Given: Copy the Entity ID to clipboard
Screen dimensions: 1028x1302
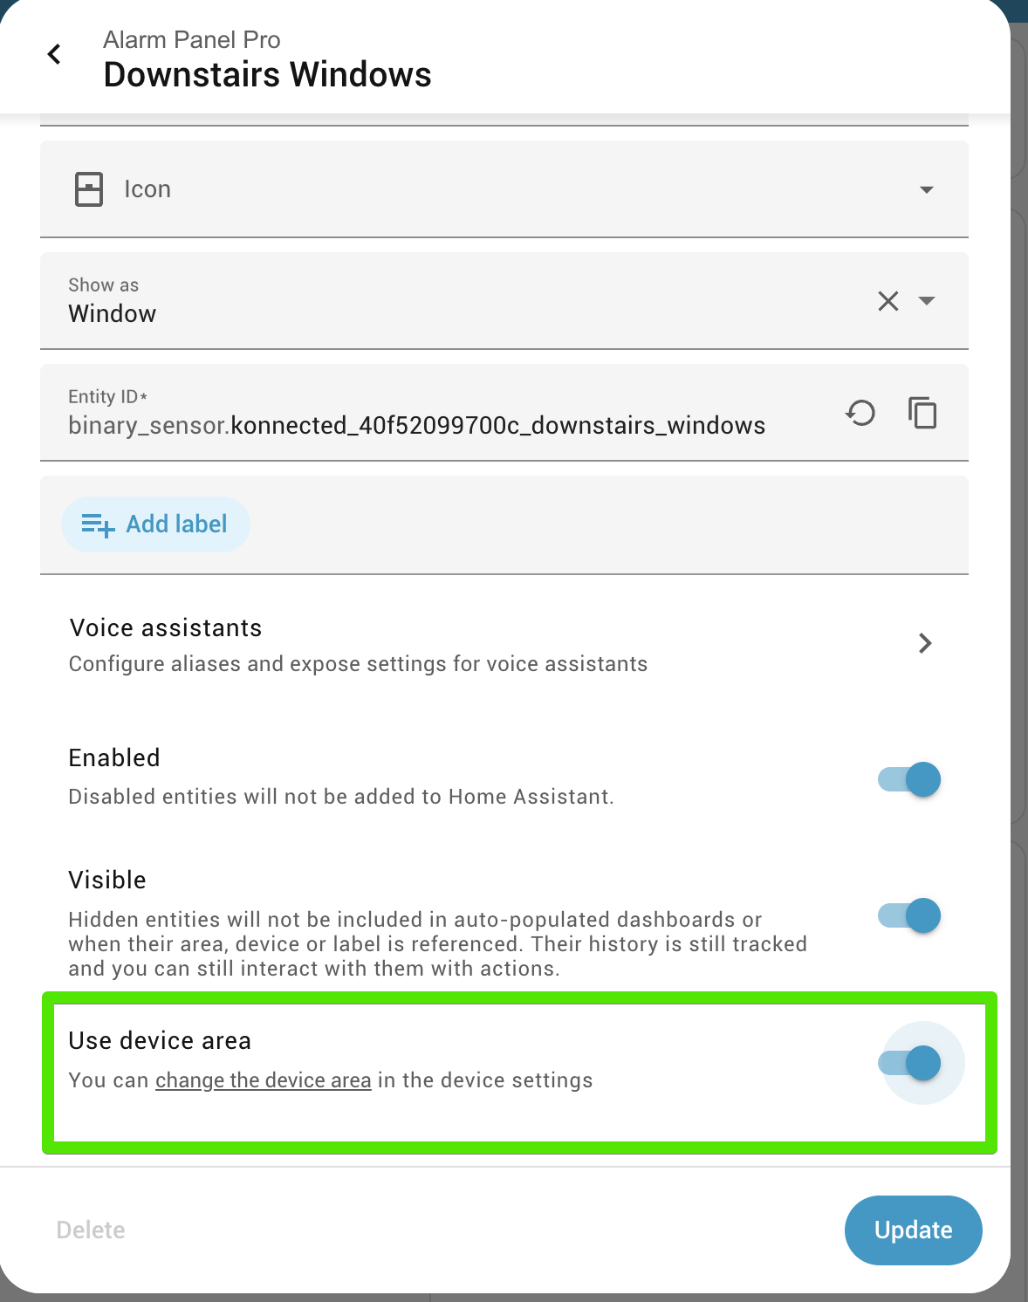Looking at the screenshot, I should [922, 413].
